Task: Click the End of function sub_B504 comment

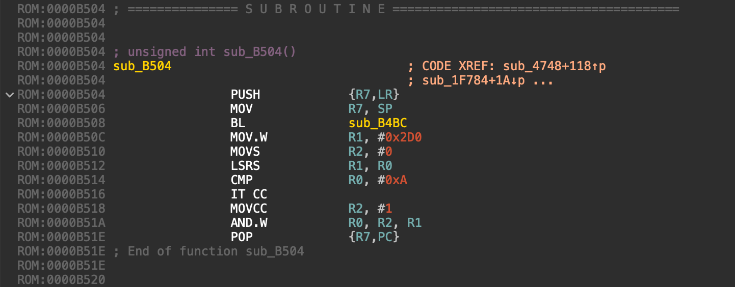Action: click(x=216, y=251)
